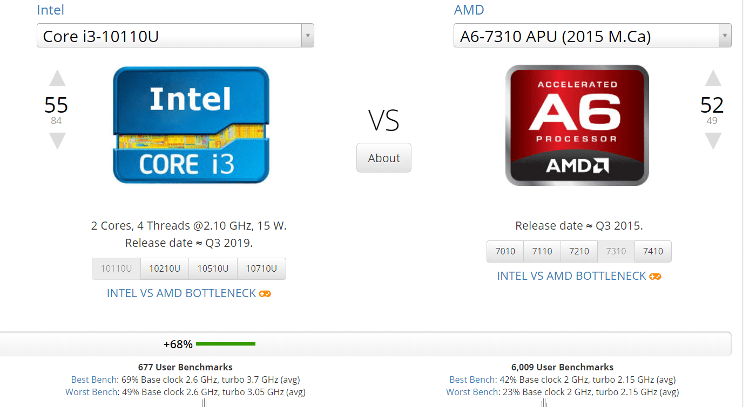Image resolution: width=756 pixels, height=407 pixels.
Task: Switch to the A6 7010 model
Action: [505, 251]
